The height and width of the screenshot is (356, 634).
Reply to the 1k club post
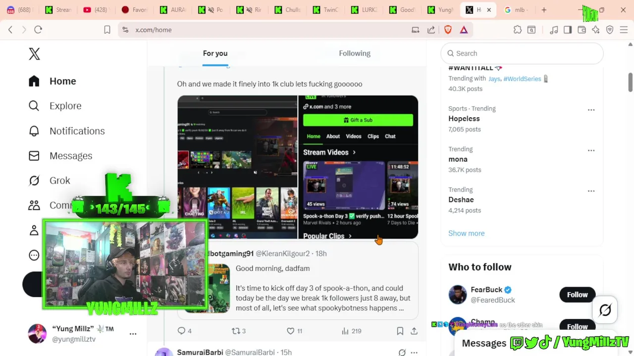pos(184,331)
